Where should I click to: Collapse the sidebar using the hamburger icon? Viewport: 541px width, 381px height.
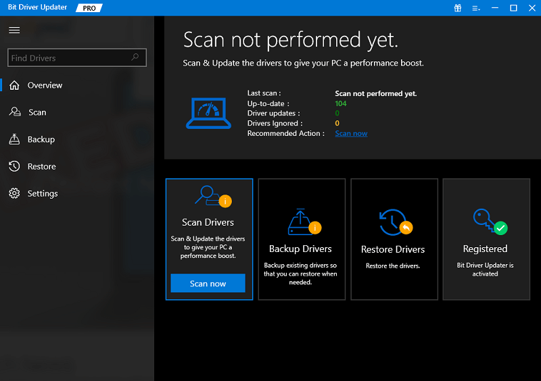coord(14,30)
